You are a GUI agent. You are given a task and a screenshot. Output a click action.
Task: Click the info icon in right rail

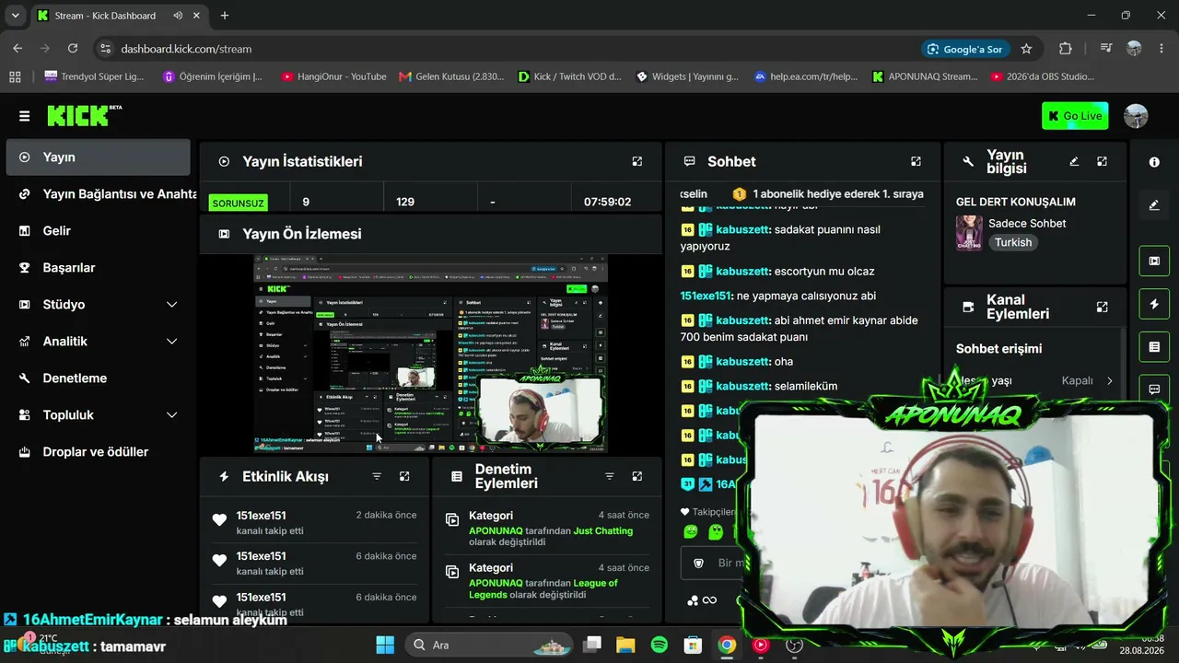click(x=1154, y=162)
